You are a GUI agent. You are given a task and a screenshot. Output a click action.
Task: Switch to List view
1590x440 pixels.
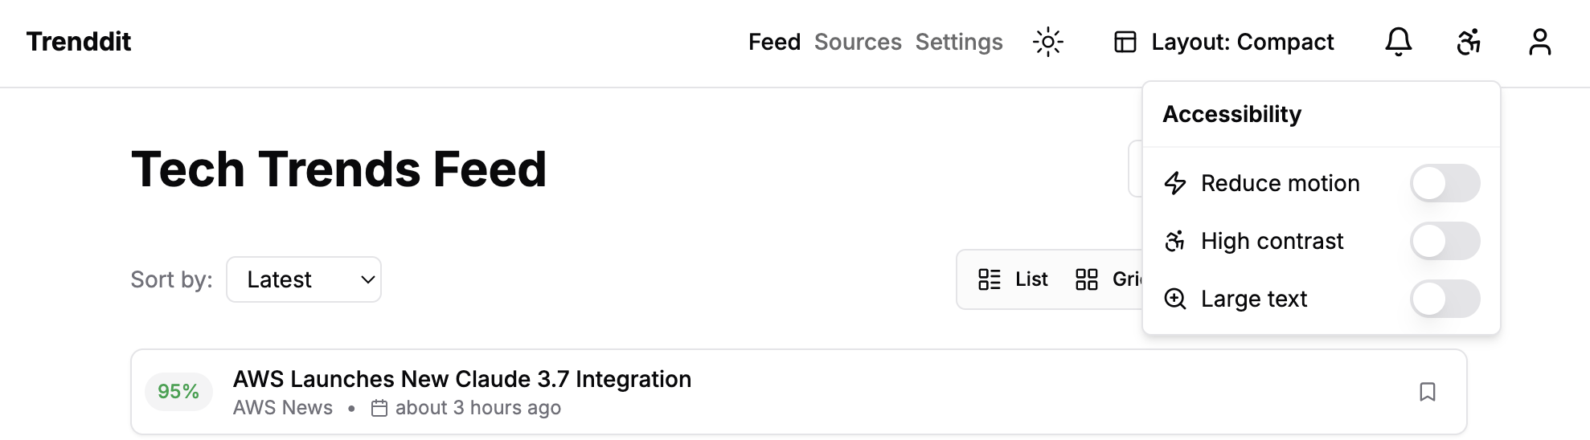pos(1013,279)
